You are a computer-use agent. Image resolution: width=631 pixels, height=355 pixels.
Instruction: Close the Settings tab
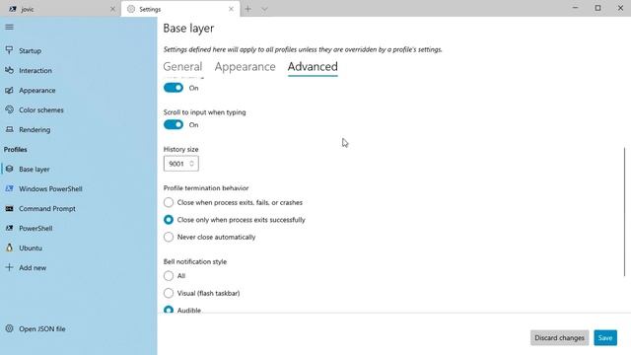(x=231, y=9)
